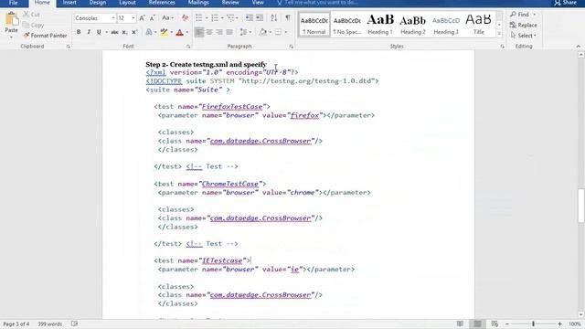Toggle Bold formatting
Image resolution: width=585 pixels, height=329 pixels.
click(x=79, y=32)
